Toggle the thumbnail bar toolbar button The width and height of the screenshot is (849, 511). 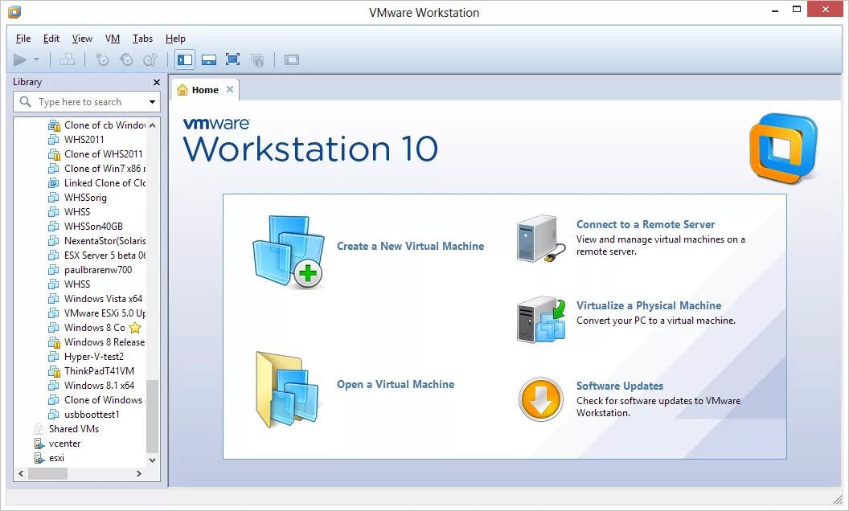click(209, 59)
